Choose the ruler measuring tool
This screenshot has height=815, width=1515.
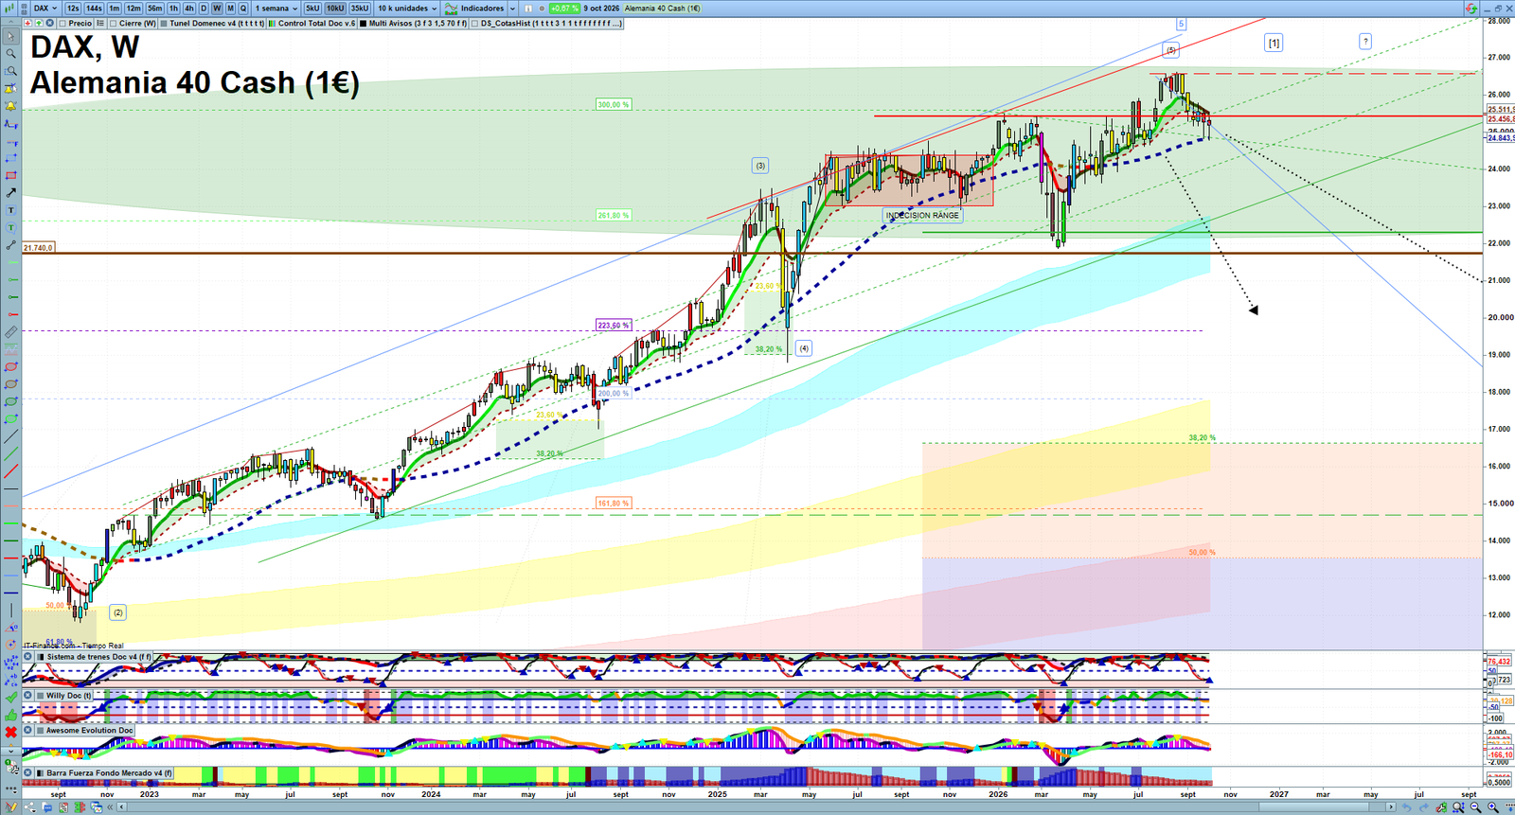coord(11,332)
